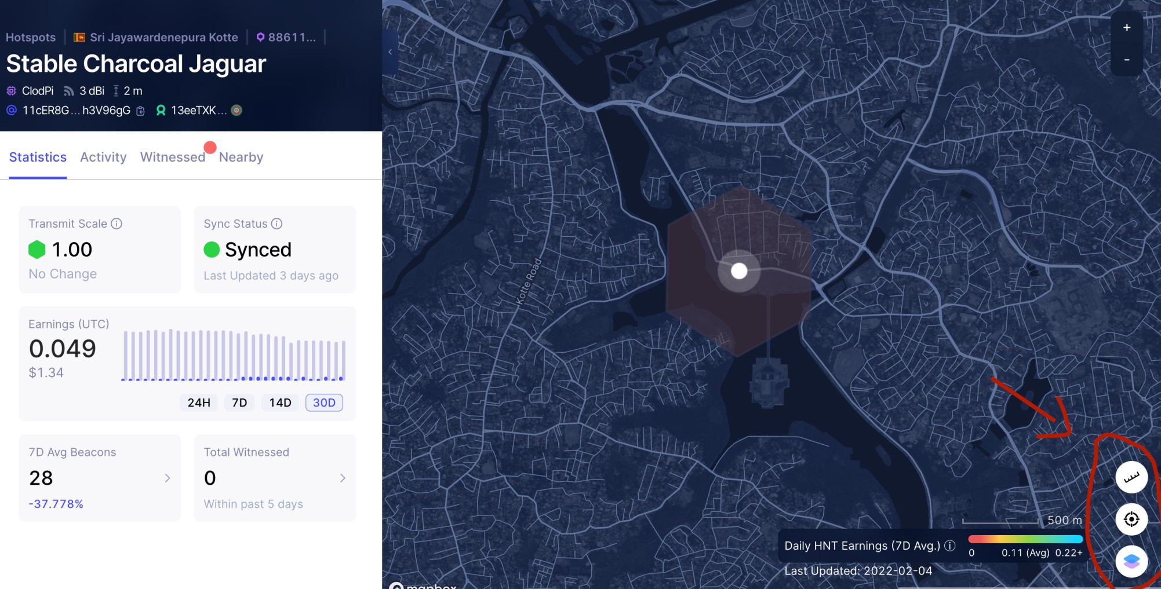Collapse the sidebar with the chevron arrow
The height and width of the screenshot is (589, 1161).
[x=390, y=52]
